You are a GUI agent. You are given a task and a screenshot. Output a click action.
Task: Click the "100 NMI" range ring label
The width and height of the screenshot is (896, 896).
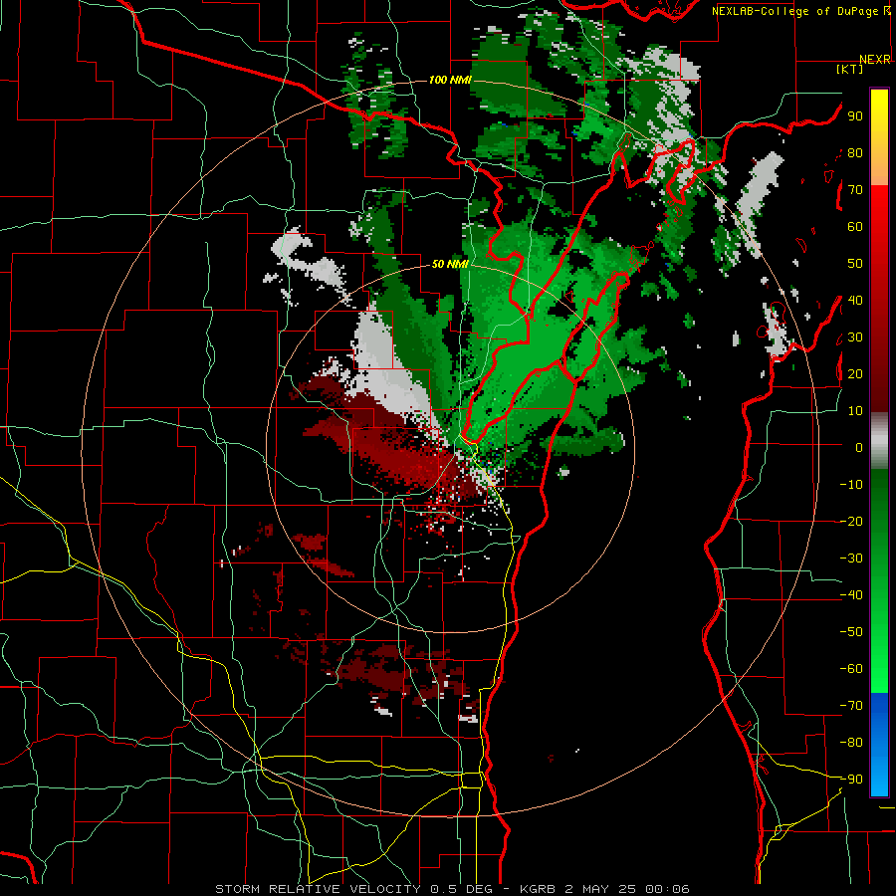tap(450, 80)
